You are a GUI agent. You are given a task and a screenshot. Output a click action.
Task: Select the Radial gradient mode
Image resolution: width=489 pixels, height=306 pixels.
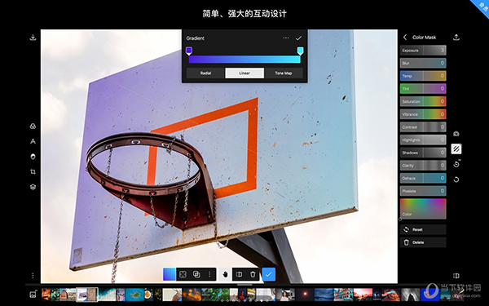pyautogui.click(x=205, y=73)
